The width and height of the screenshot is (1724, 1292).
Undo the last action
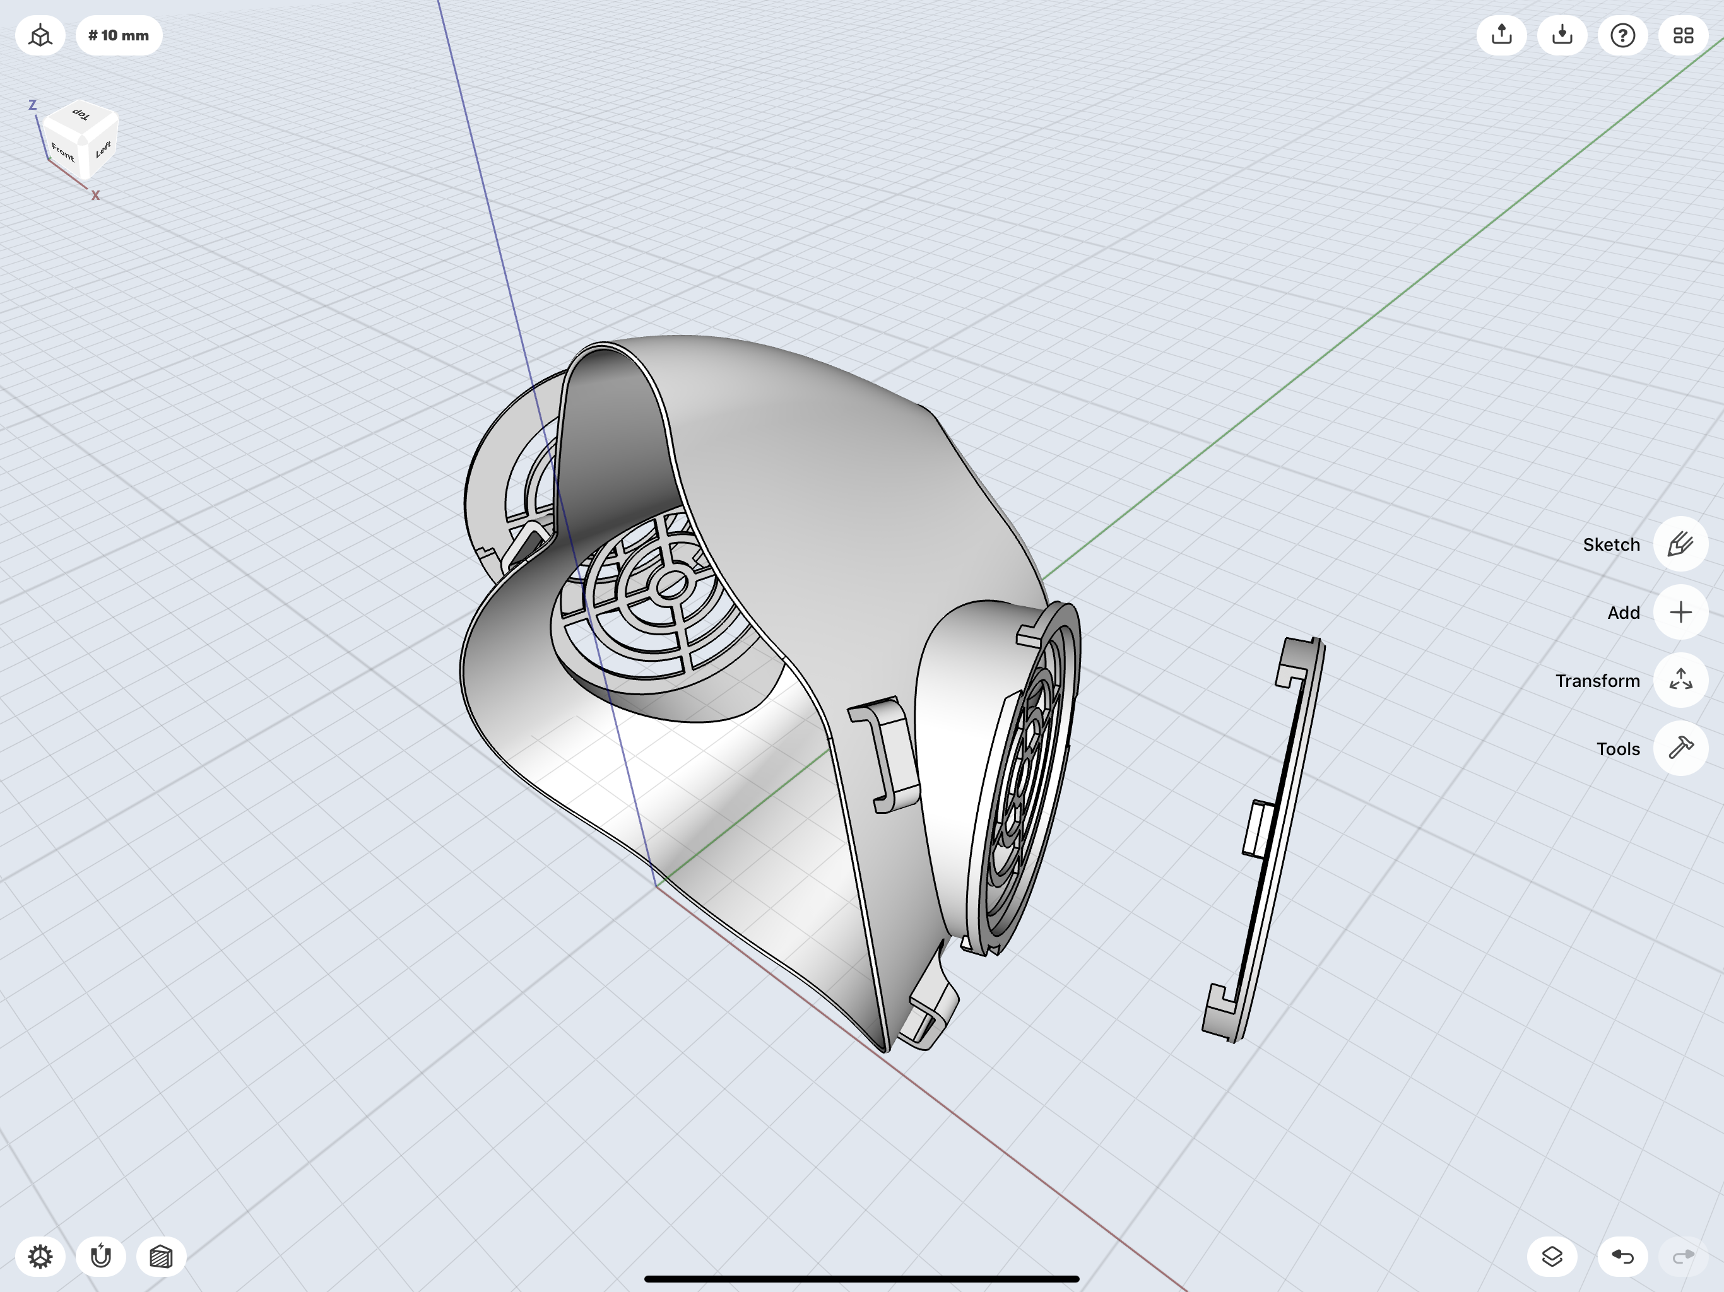click(1622, 1256)
